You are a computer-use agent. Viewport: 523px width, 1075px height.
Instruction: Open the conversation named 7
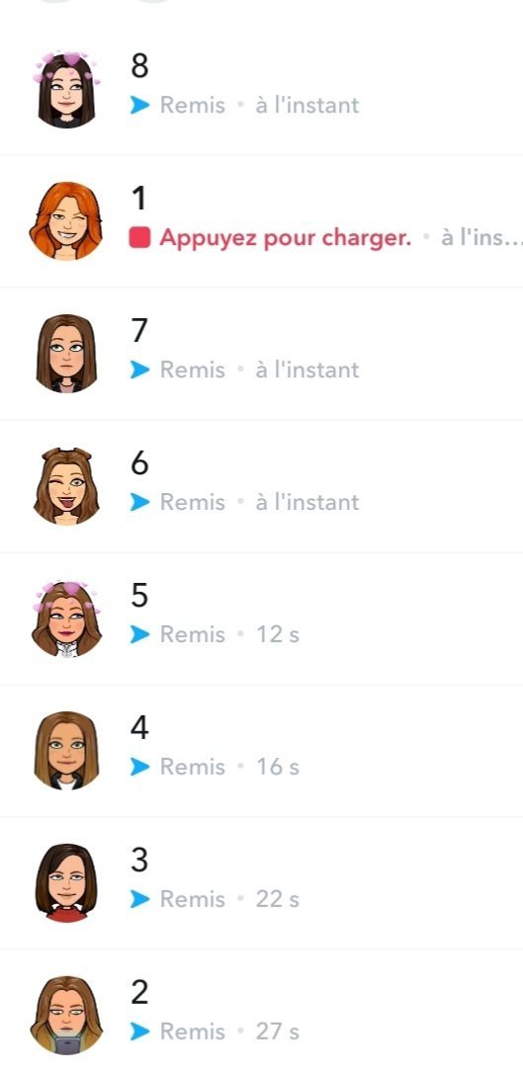[261, 354]
